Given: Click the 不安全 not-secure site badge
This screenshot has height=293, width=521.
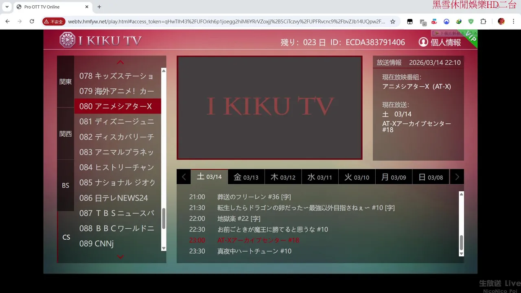Looking at the screenshot, I should click(x=54, y=22).
